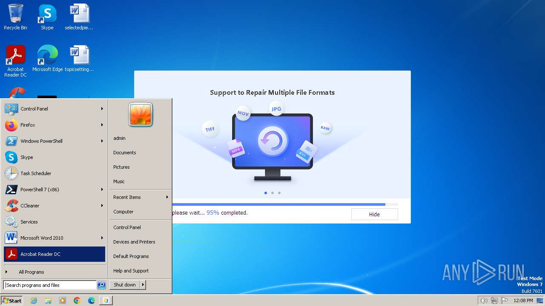Open Help and Support
This screenshot has width=545, height=306.
point(131,271)
